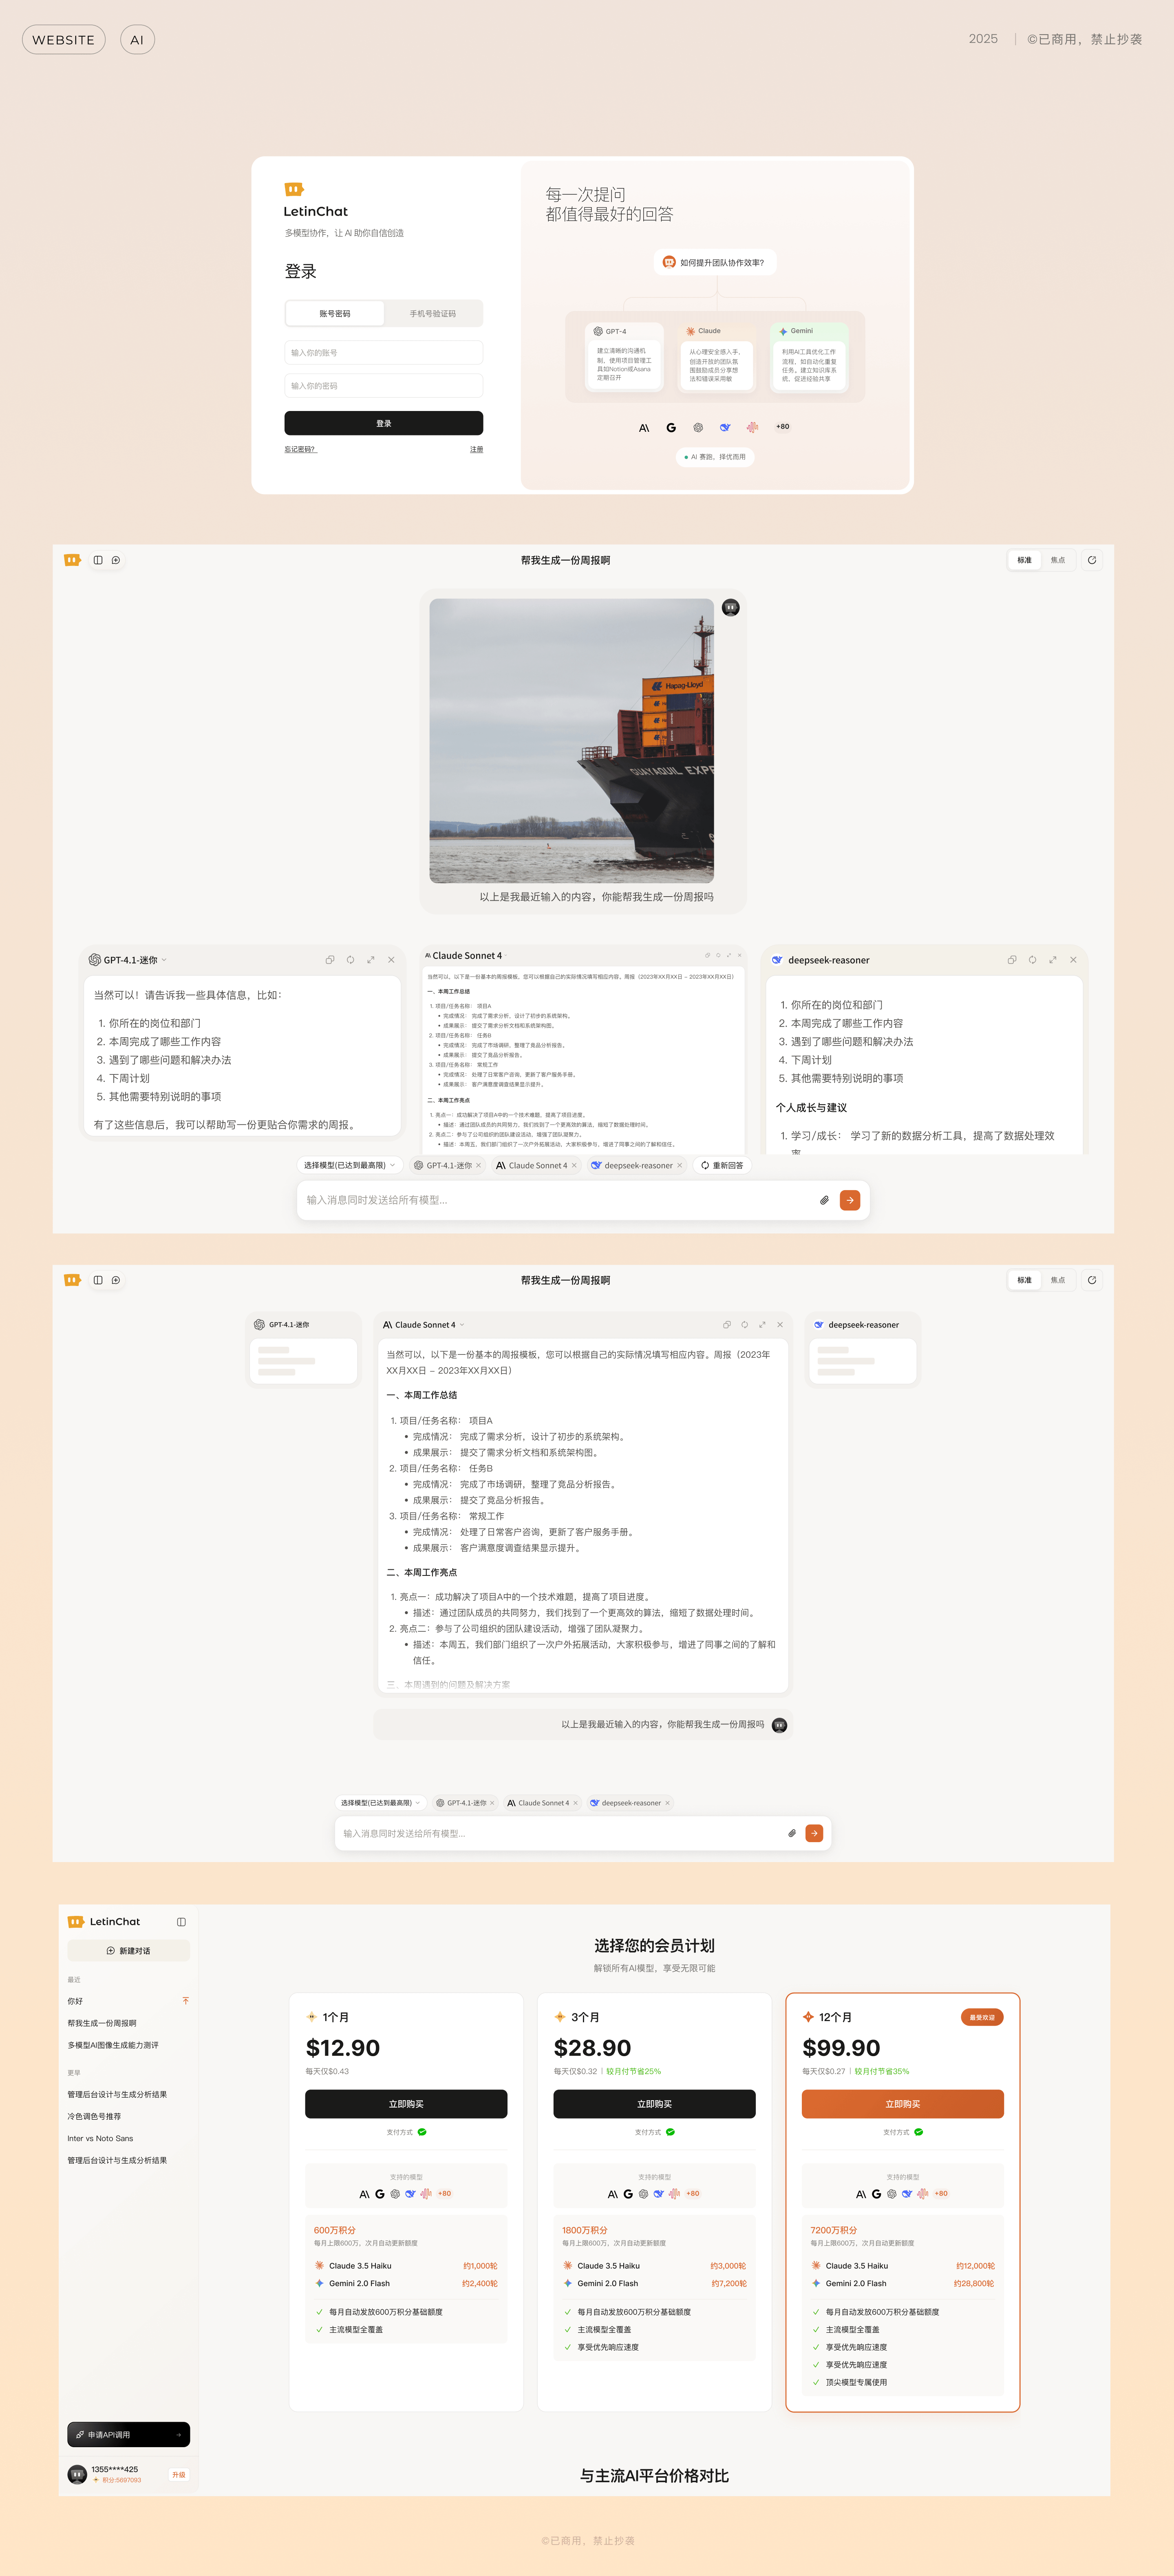Select 标准 mode in lower chat header
The width and height of the screenshot is (1174, 2576).
click(x=1024, y=1280)
